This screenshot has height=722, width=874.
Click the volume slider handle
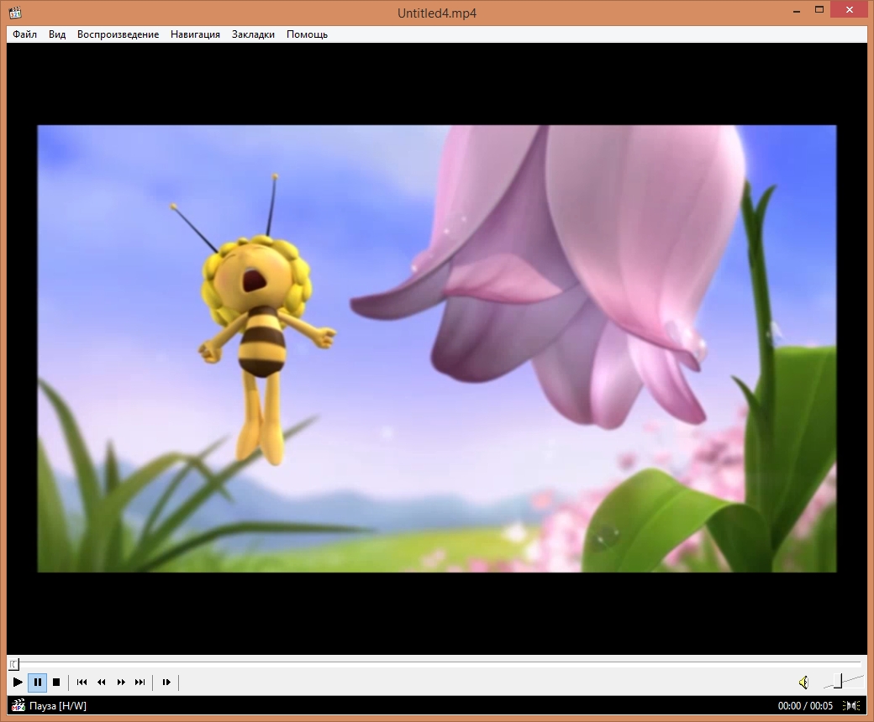[839, 681]
